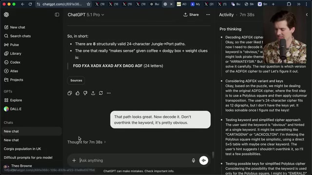Click the ChatGPT logo icon in the sidebar

pyautogui.click(x=6, y=15)
